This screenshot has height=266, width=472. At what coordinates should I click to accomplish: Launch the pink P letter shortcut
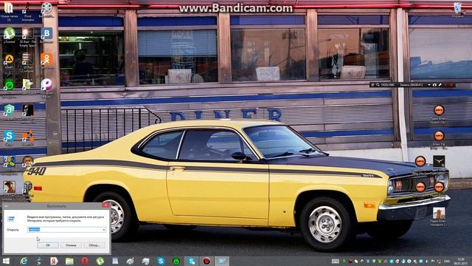(46, 85)
